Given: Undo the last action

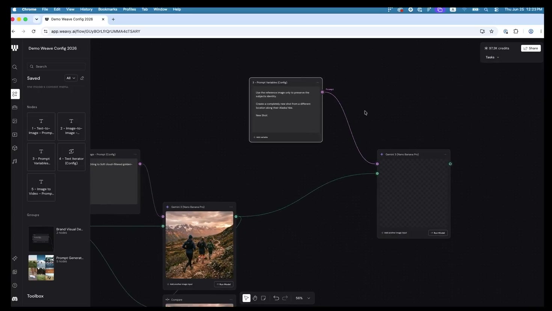Looking at the screenshot, I should pyautogui.click(x=276, y=298).
